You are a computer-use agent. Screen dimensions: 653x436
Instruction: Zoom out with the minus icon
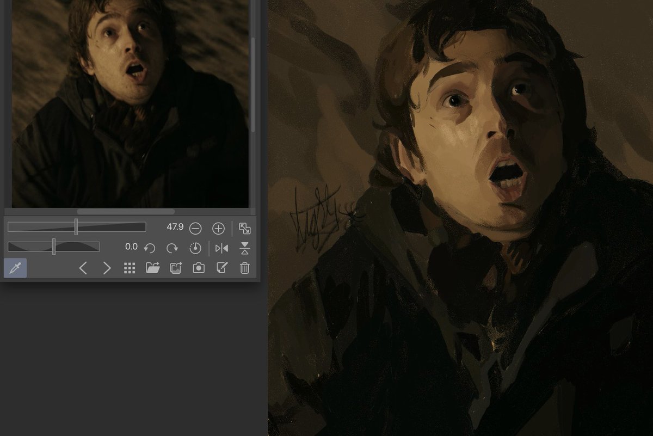point(195,229)
